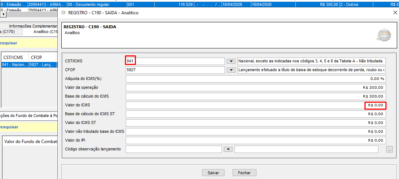Focus the CST/ICMS code input field
Screen dimensions: 399x179
click(175, 61)
